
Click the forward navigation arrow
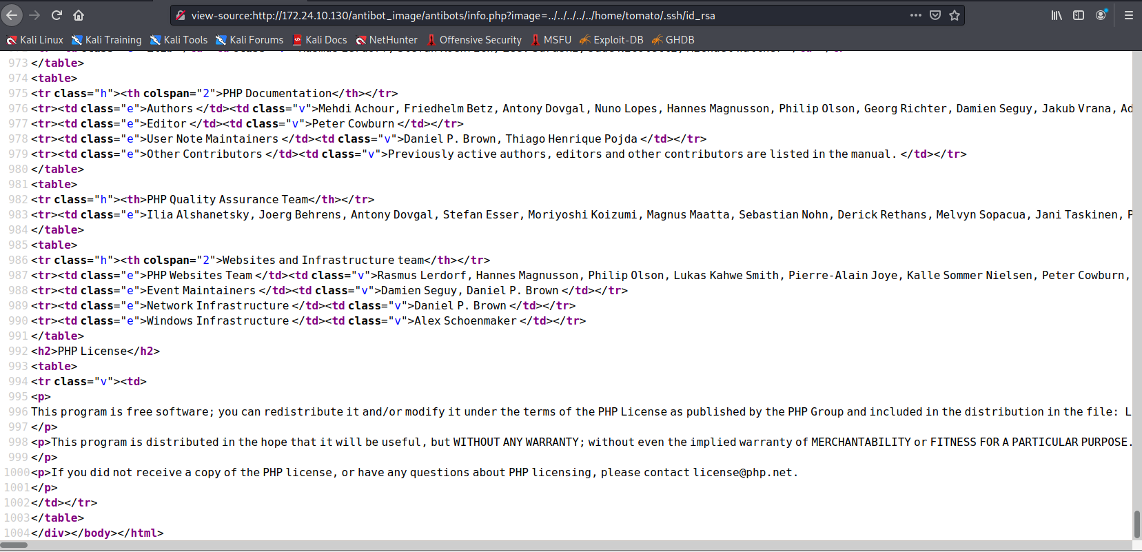(x=34, y=15)
